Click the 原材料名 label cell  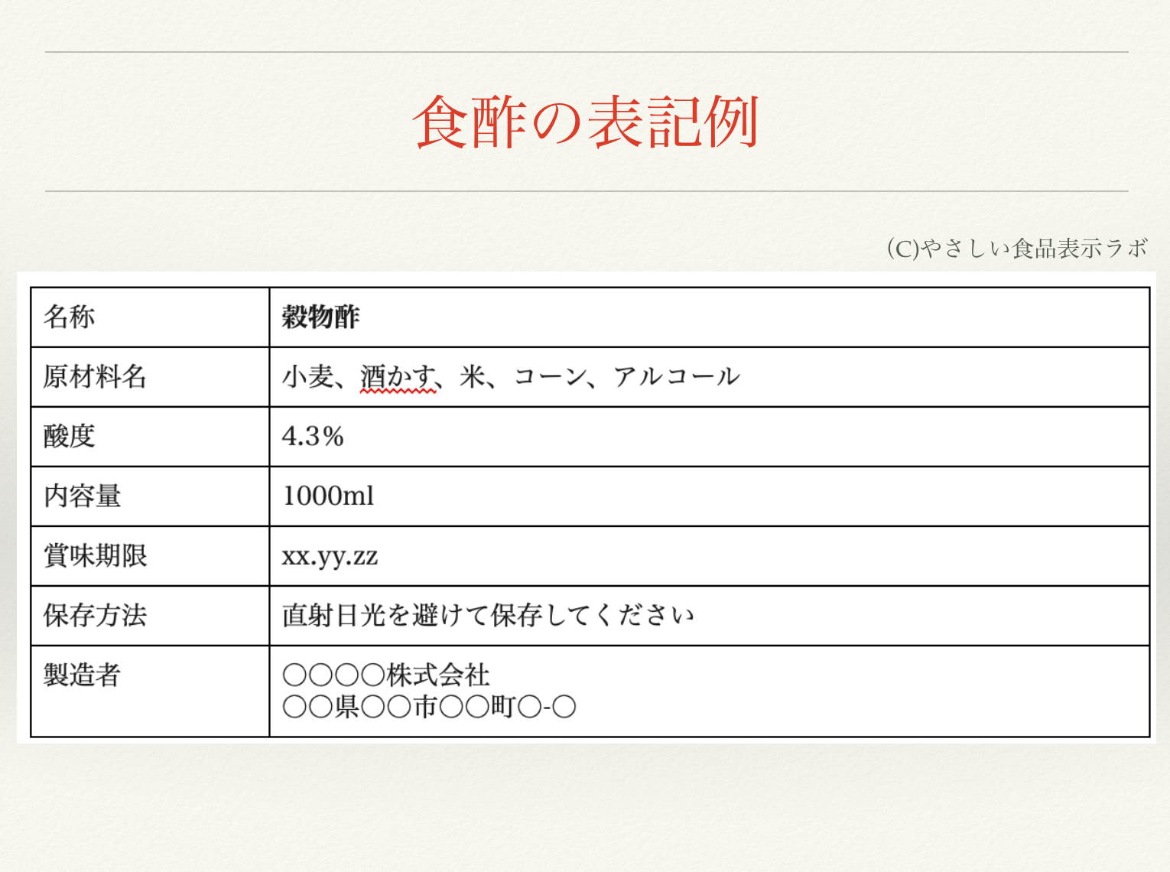[150, 377]
